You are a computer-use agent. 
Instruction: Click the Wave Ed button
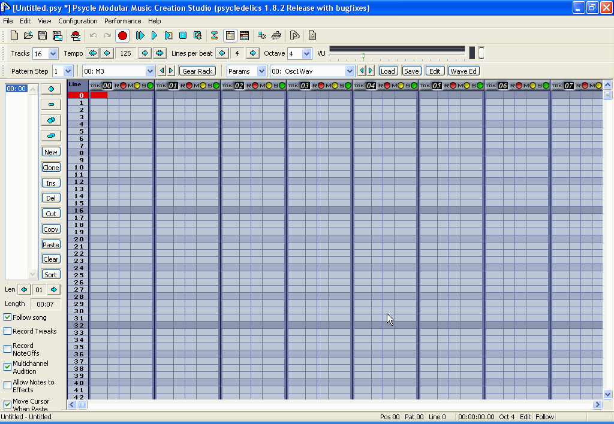[x=463, y=71]
